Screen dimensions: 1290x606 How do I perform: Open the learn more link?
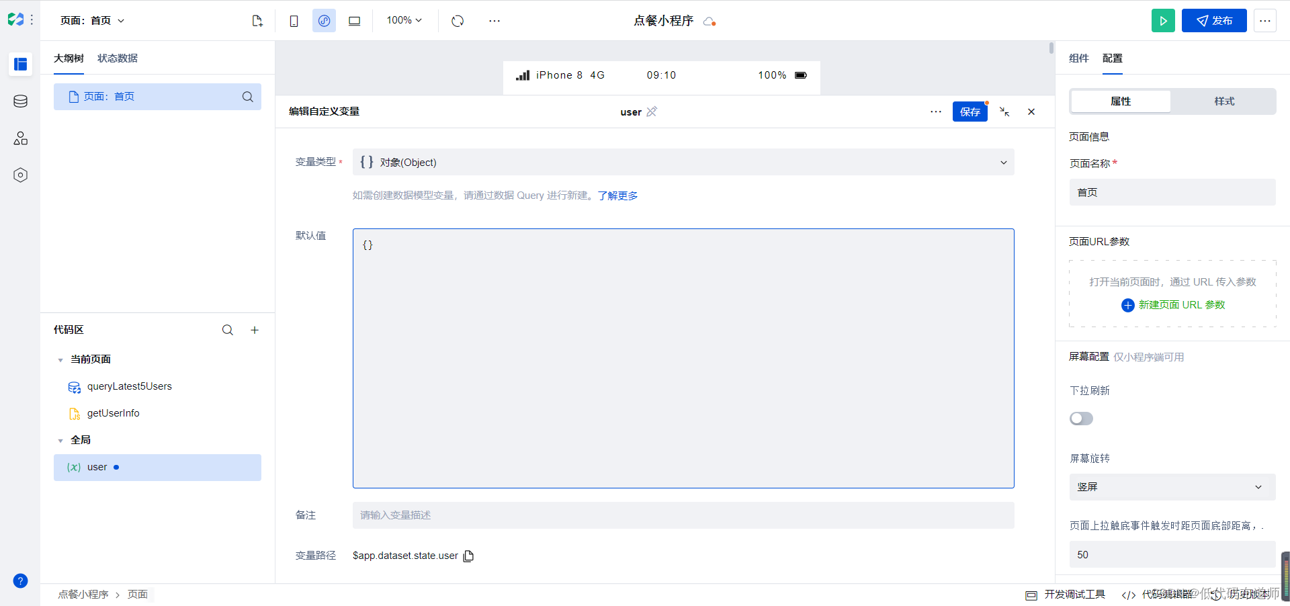click(x=617, y=196)
